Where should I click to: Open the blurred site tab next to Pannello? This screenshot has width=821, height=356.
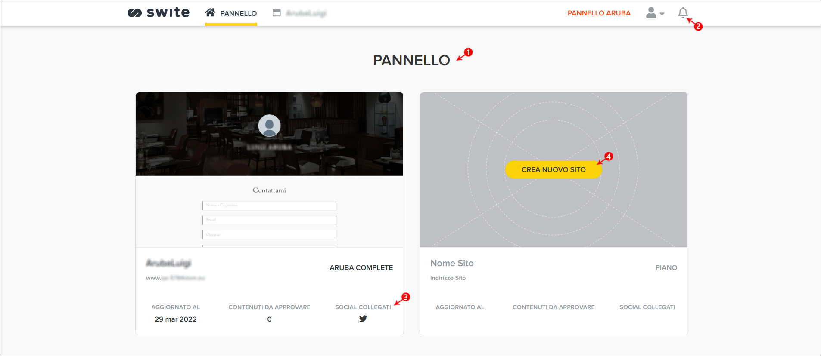(300, 13)
